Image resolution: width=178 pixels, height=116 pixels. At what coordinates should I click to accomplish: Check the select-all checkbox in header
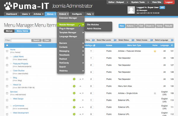(7, 45)
